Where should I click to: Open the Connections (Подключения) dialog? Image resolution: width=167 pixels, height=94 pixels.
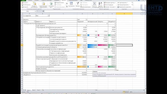59,3
